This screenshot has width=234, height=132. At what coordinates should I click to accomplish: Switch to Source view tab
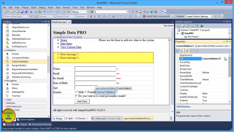pyautogui.click(x=80, y=118)
